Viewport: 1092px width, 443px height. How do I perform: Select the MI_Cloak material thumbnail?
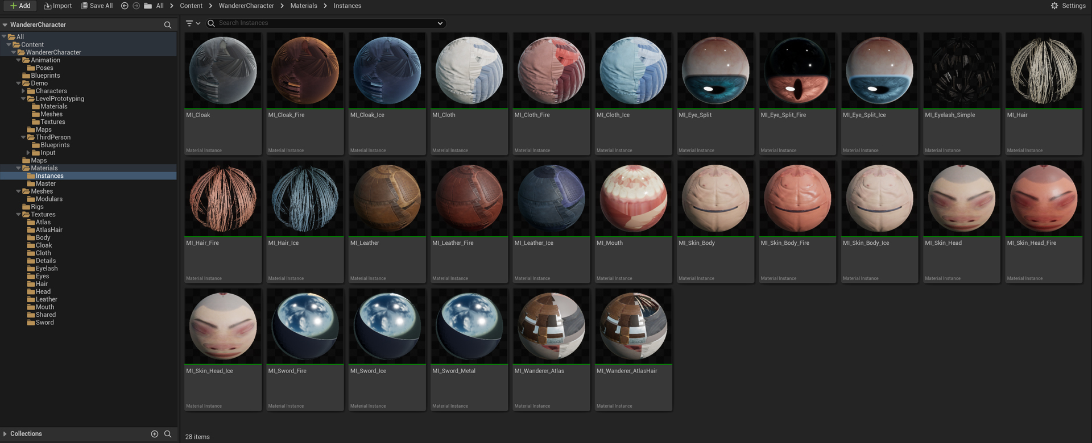tap(223, 71)
